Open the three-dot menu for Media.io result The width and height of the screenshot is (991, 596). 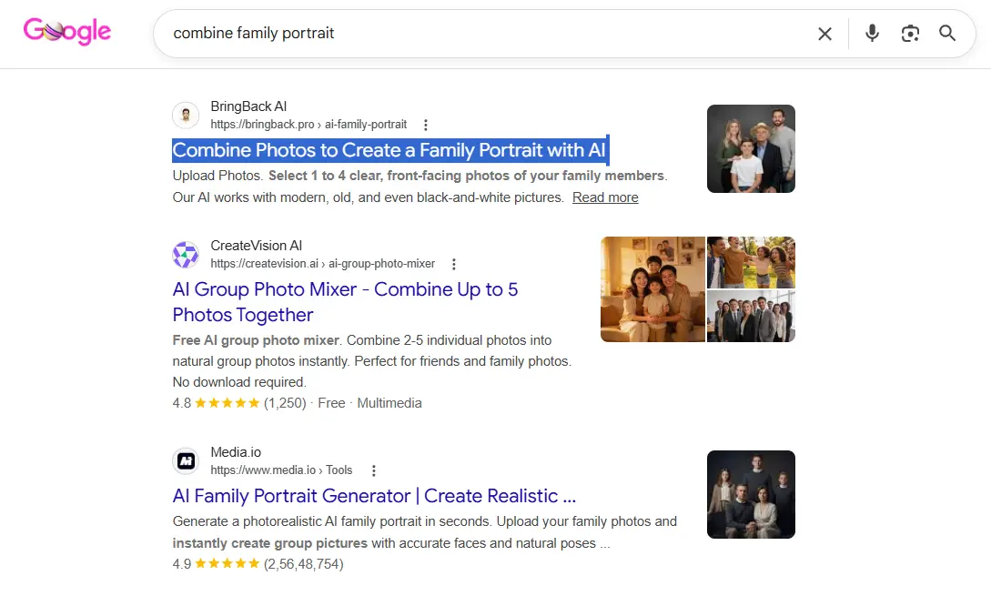pos(374,470)
